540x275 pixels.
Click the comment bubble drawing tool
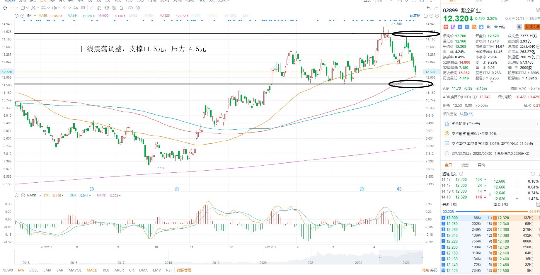83,8
